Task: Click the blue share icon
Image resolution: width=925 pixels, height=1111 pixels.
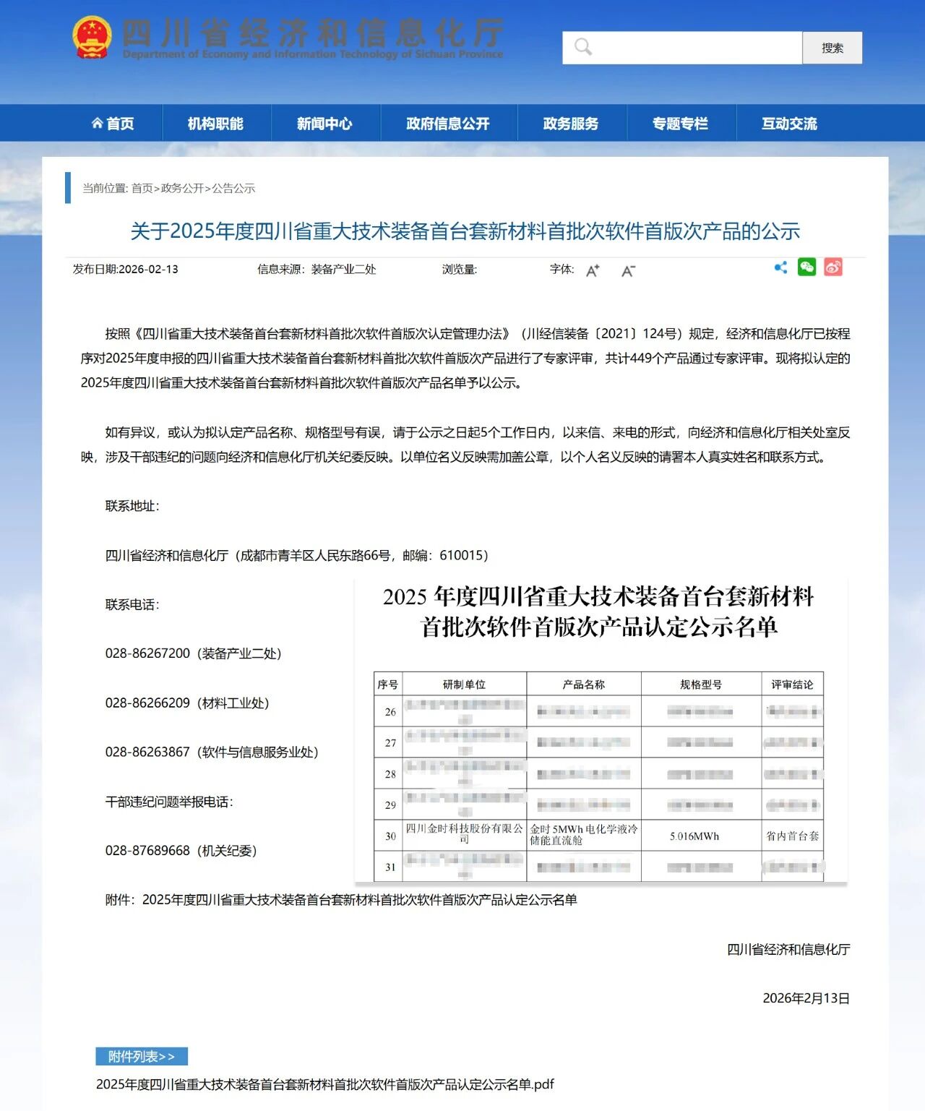Action: click(780, 267)
